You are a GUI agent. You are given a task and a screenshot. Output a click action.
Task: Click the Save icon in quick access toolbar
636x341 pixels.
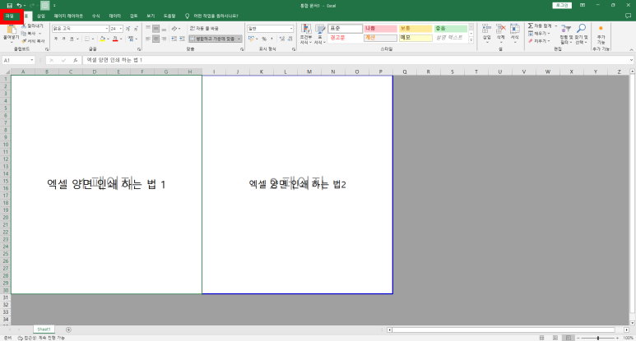[9, 6]
